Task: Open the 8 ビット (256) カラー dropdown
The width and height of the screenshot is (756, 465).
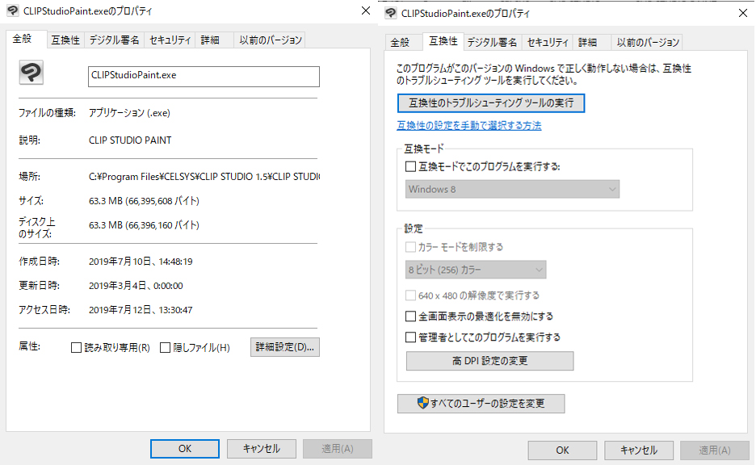Action: 476,270
